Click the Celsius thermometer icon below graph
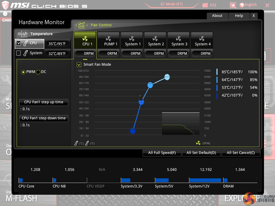This screenshot has height=206, width=275. click(x=76, y=143)
